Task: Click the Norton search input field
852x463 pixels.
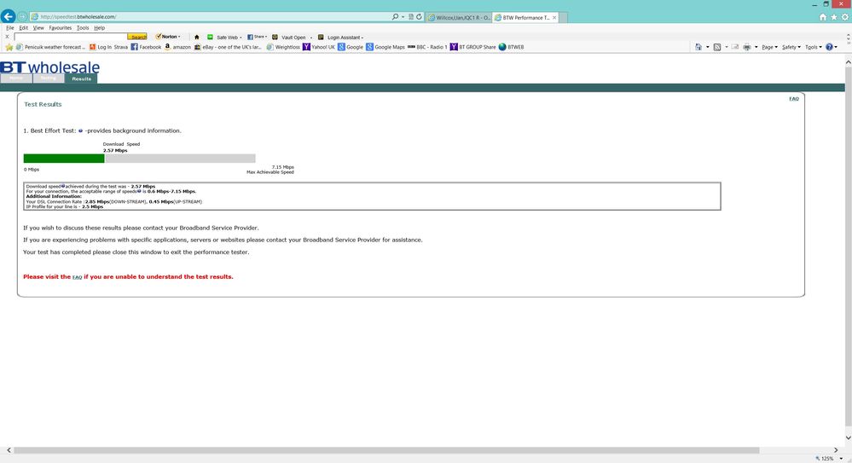Action: [x=71, y=37]
